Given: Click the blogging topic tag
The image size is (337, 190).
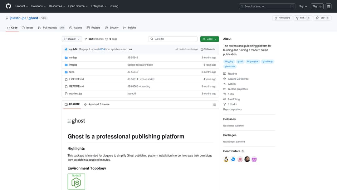Looking at the screenshot, I should pyautogui.click(x=229, y=62).
